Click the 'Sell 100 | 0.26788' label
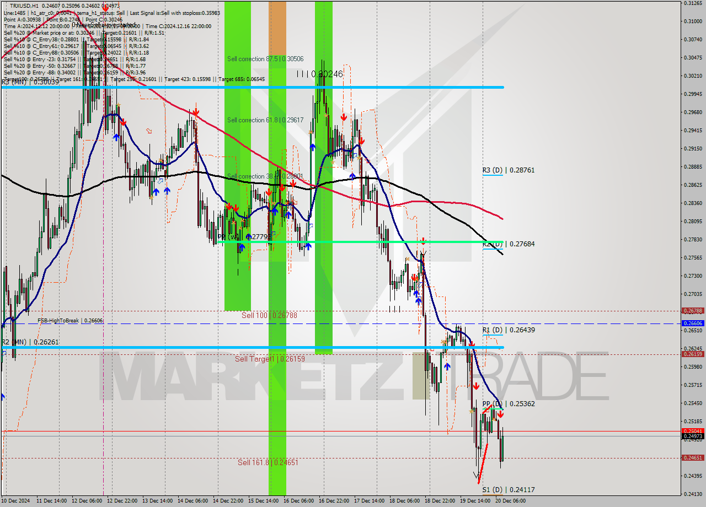 (269, 315)
